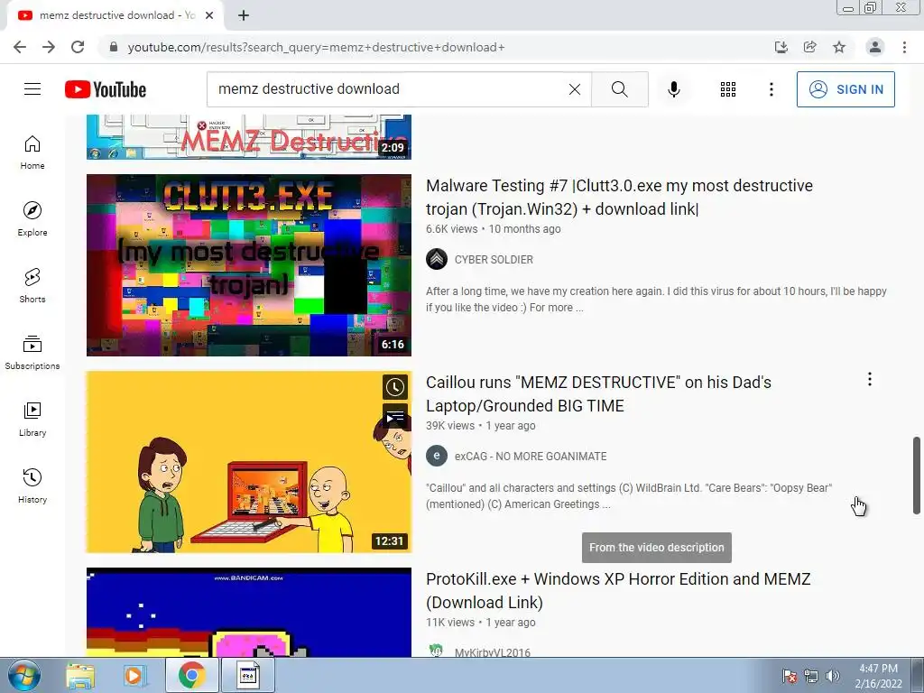Open Windows Media Player from taskbar
924x693 pixels.
point(134,676)
